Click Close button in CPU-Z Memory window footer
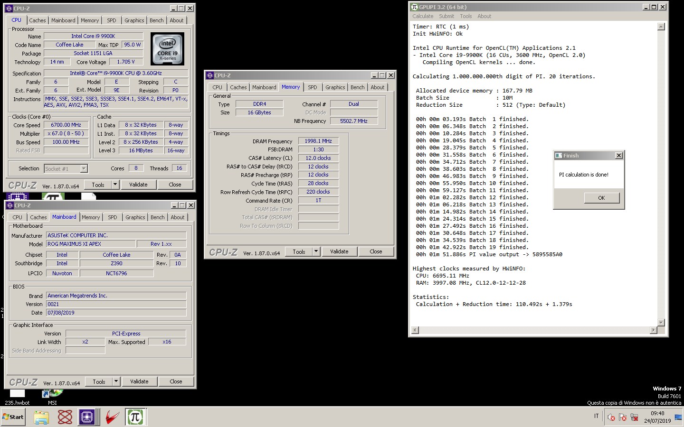 coord(376,251)
